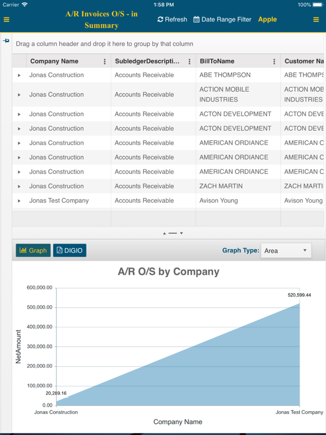Open the right hamburger menu

tap(316, 20)
